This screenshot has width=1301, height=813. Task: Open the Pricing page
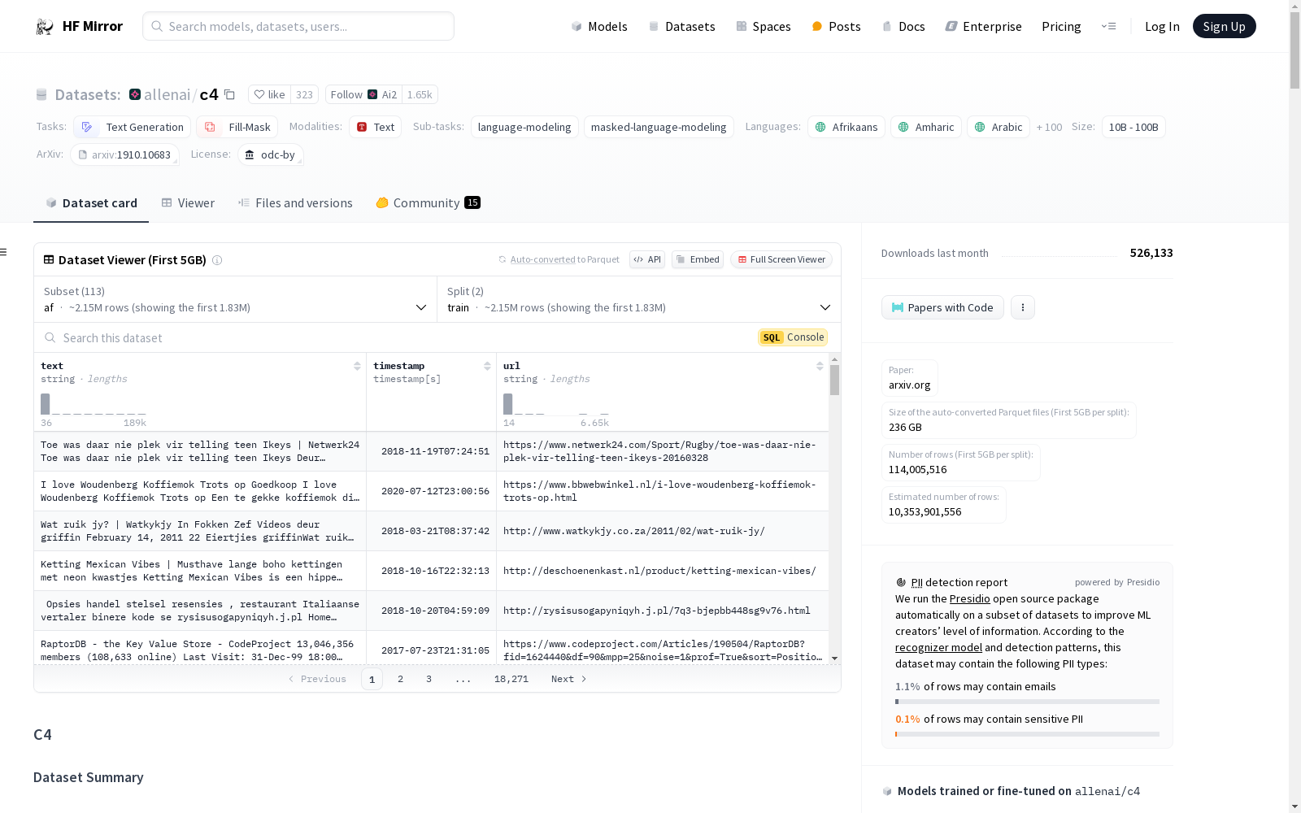[x=1061, y=26]
